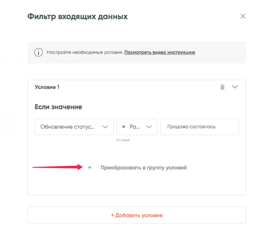Image resolution: width=273 pixels, height=238 pixels.
Task: Open the equals operator dropdown
Action: [136, 127]
